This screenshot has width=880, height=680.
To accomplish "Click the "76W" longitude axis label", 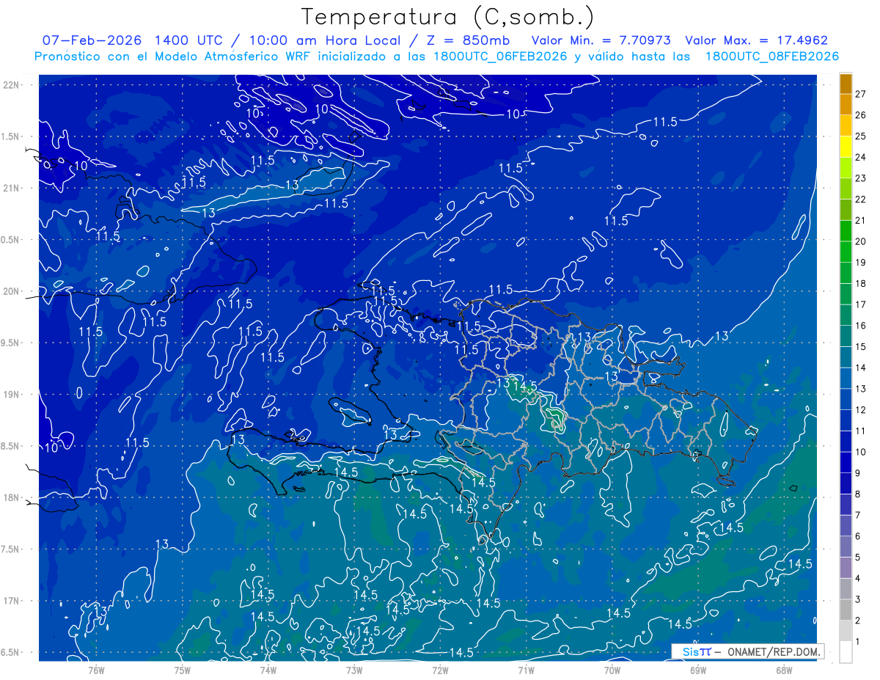I will (x=96, y=670).
